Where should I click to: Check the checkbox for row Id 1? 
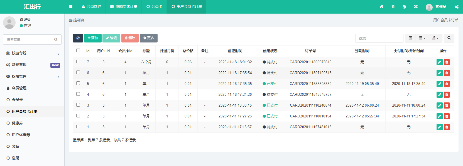(x=78, y=127)
